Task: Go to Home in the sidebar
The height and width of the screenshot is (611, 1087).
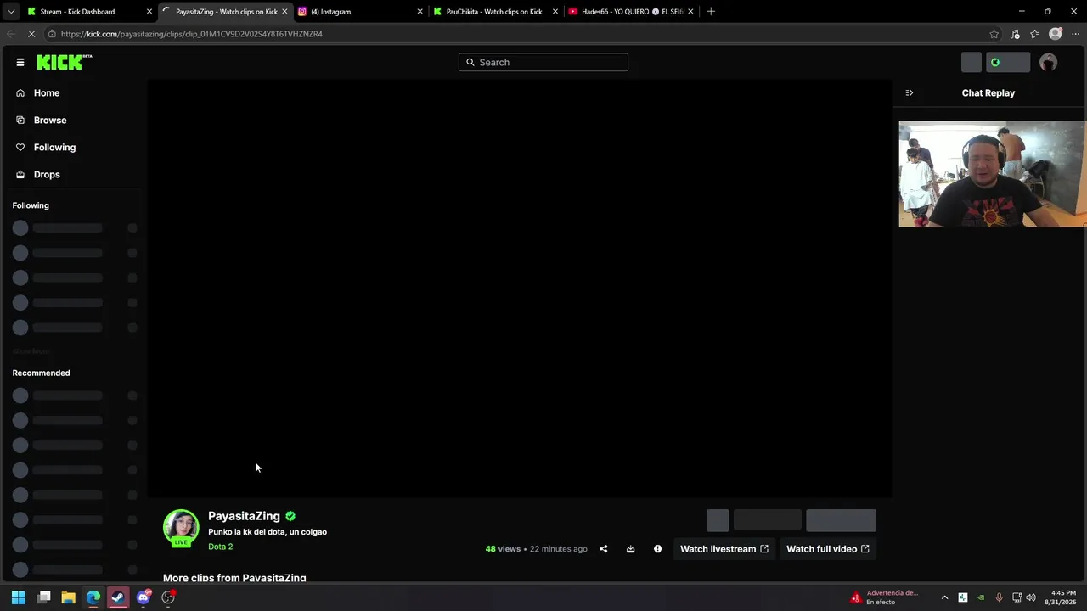Action: click(47, 92)
